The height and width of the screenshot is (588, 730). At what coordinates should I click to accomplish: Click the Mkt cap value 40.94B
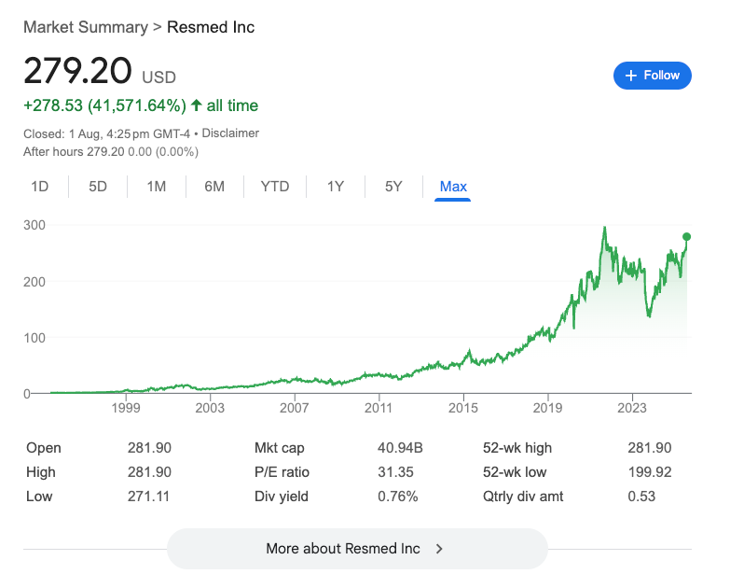coord(400,448)
